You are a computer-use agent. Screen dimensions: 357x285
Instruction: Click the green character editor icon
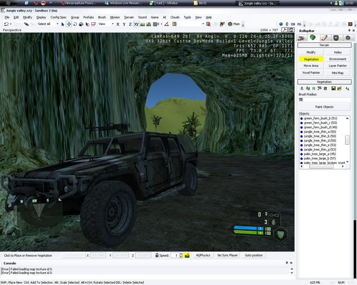[x=287, y=24]
